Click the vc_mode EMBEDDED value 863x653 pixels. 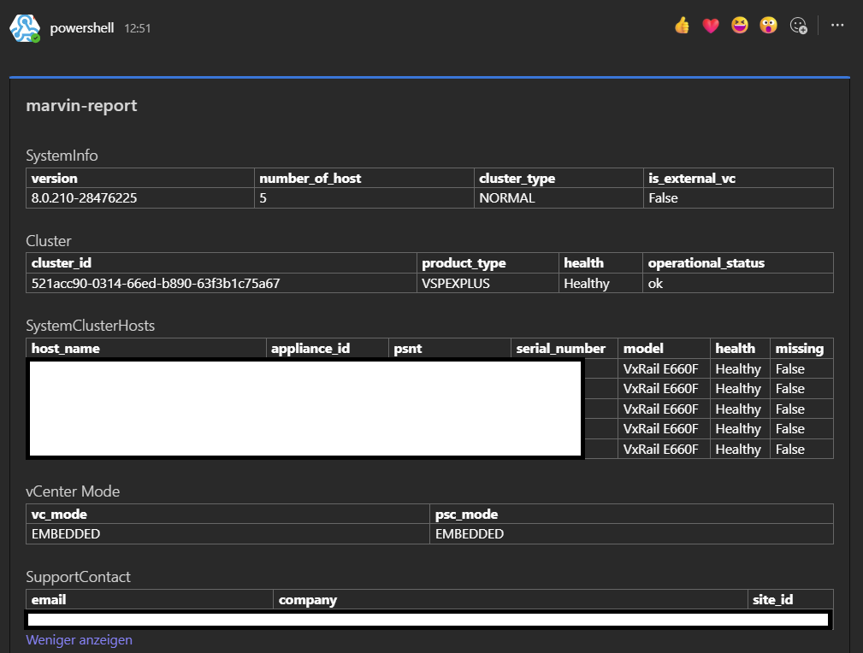coord(228,534)
